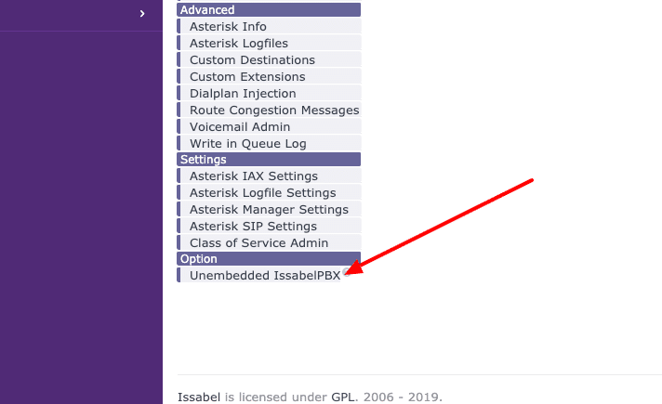Open Asterisk IAX Settings
This screenshot has height=404, width=662.
click(253, 176)
